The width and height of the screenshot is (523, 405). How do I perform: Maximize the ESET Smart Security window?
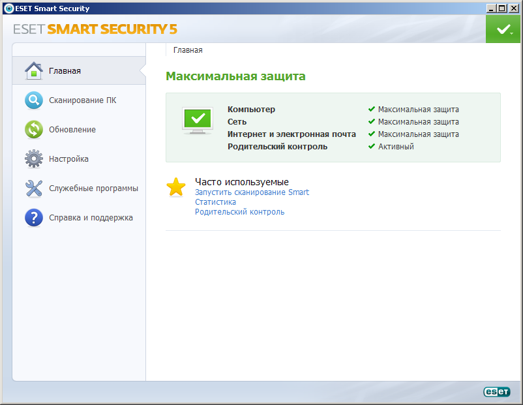click(502, 8)
